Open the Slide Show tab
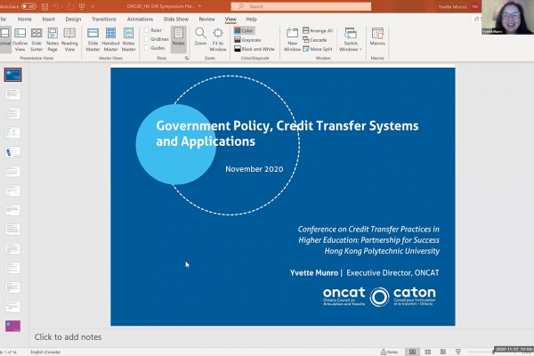This screenshot has width=534, height=356. pyautogui.click(x=175, y=19)
